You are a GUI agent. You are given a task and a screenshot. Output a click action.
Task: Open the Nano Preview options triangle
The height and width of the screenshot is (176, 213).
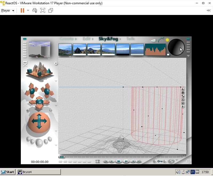tap(49, 59)
